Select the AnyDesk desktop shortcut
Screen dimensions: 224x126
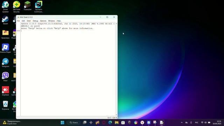pyautogui.click(x=6, y=91)
